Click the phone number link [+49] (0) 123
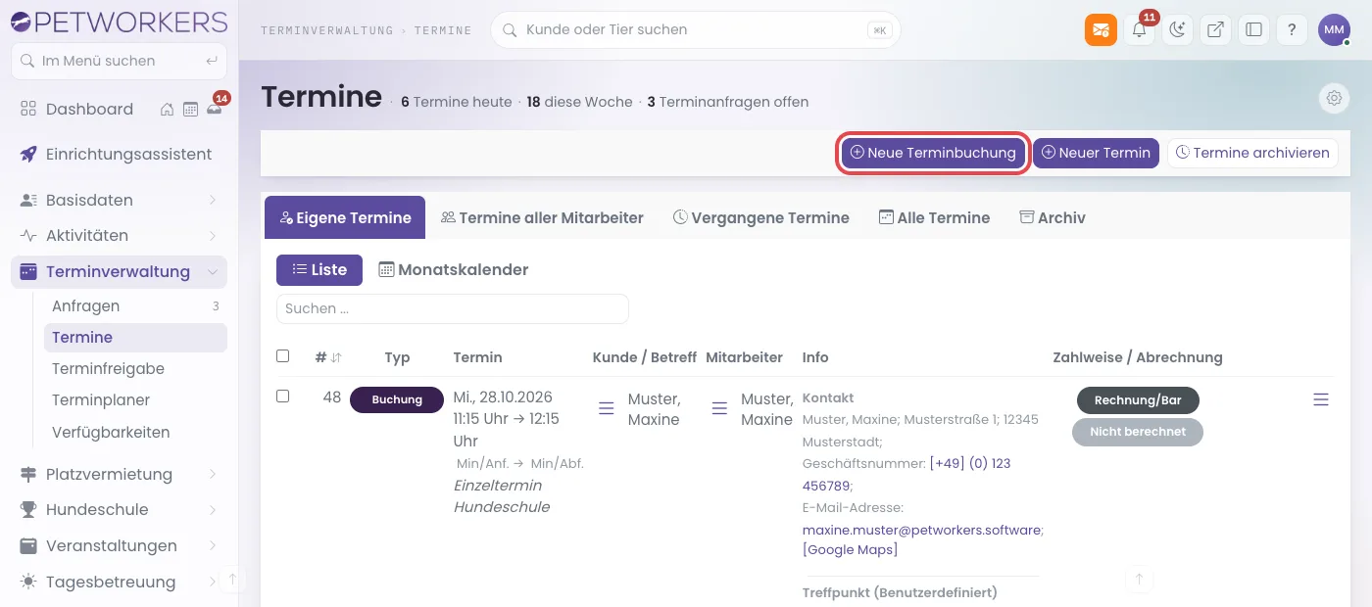The height and width of the screenshot is (607, 1372). pos(970,463)
